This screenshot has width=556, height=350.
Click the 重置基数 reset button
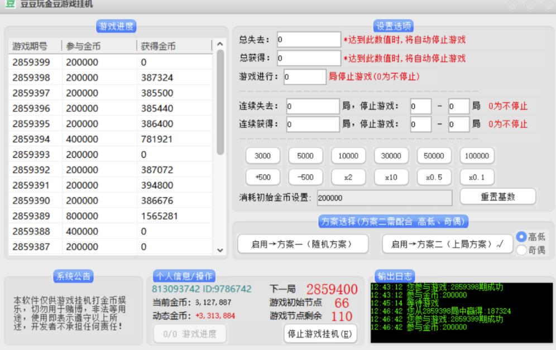[x=497, y=196]
